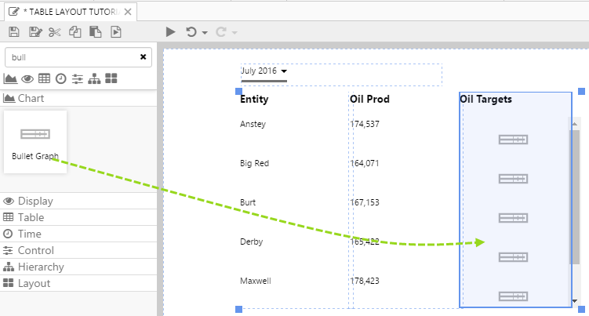589x316 pixels.
Task: Clear the toolbox search text
Action: (x=143, y=56)
